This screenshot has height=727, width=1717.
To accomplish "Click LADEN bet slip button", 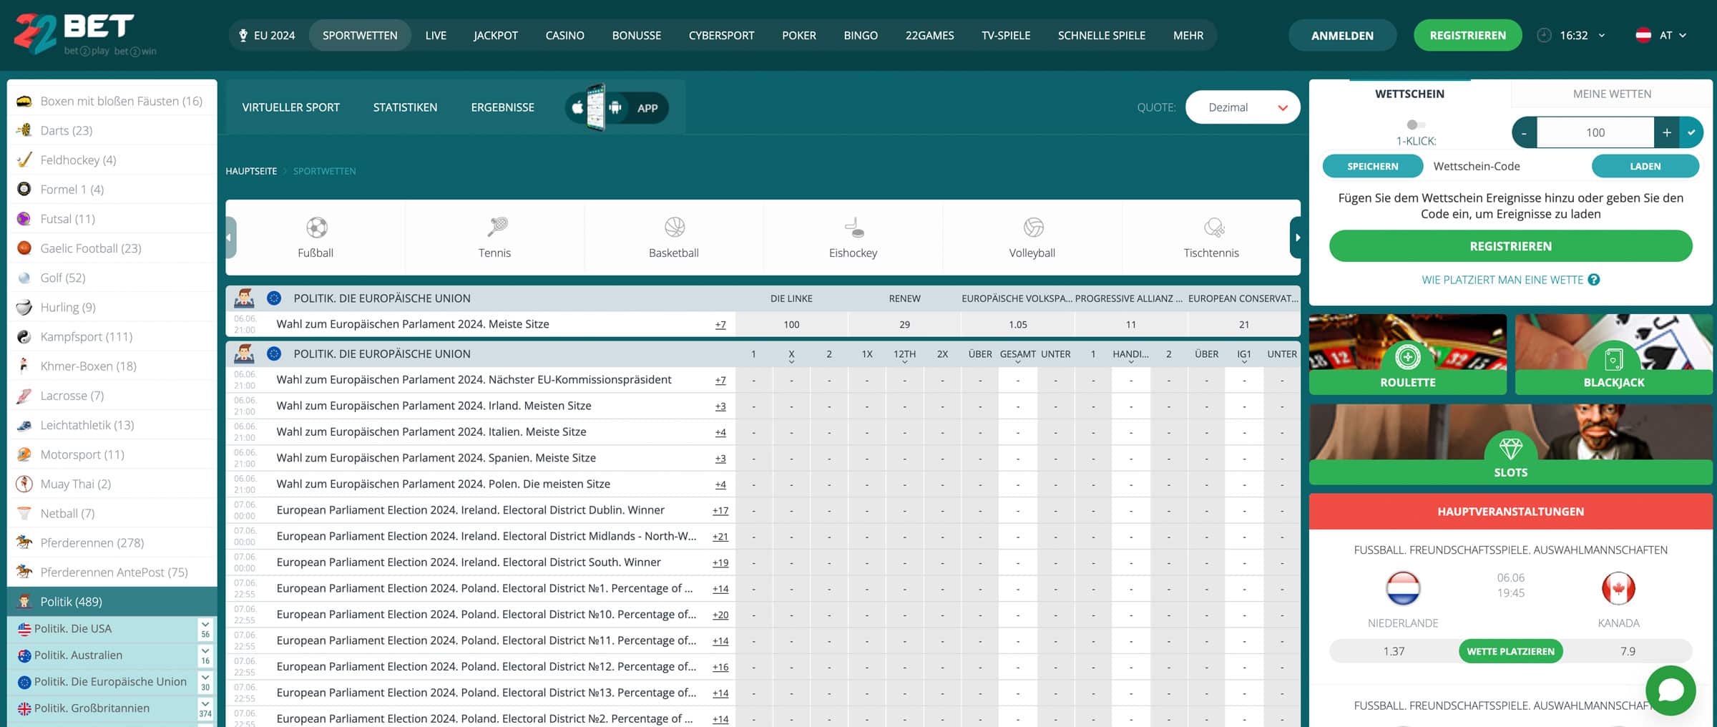I will pyautogui.click(x=1645, y=166).
